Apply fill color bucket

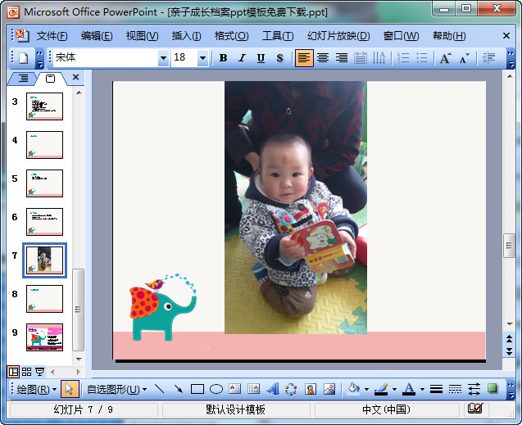354,389
